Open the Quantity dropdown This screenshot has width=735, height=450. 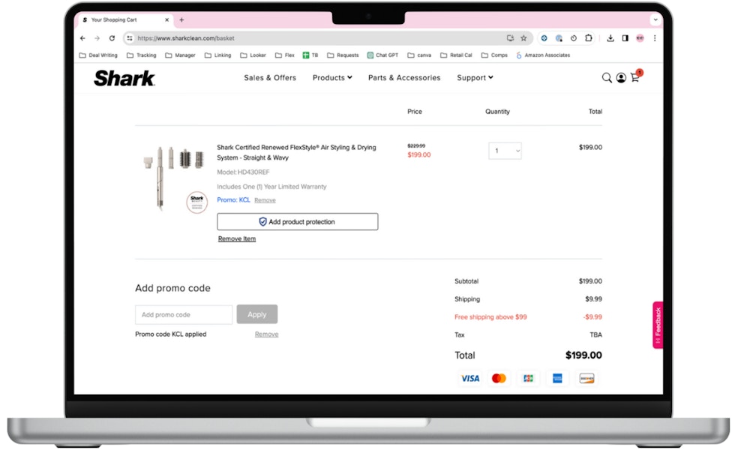point(505,151)
